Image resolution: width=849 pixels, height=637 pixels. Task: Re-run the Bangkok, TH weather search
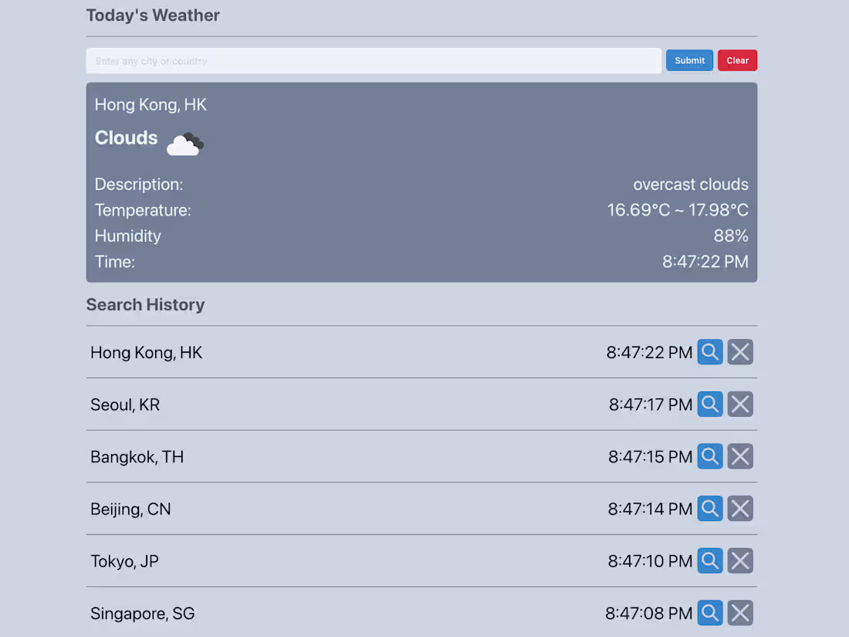709,456
